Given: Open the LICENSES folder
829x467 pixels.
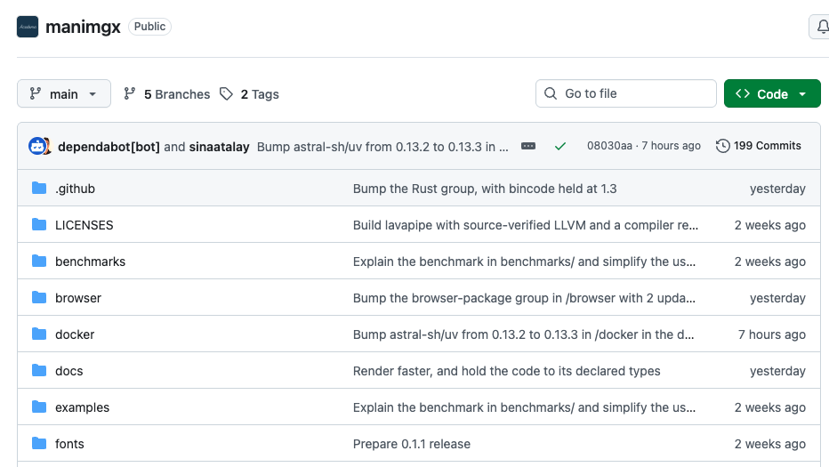Looking at the screenshot, I should [85, 225].
